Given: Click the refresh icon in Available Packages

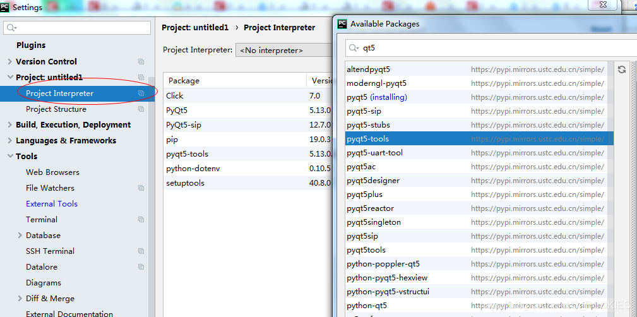Looking at the screenshot, I should 622,69.
